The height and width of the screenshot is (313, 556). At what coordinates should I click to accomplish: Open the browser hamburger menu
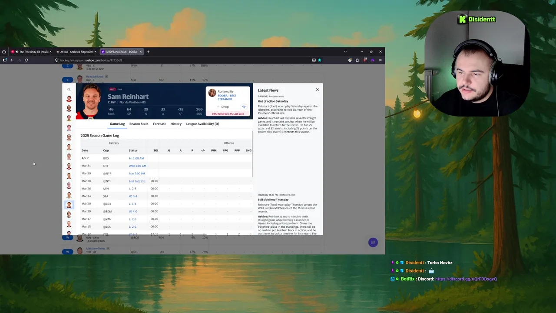click(x=380, y=60)
